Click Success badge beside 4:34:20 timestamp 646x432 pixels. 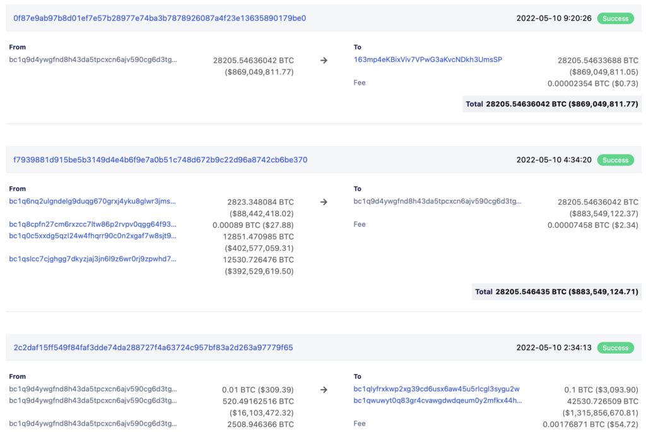615,160
